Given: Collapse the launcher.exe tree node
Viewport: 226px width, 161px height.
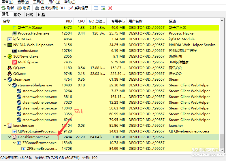Looking at the screenshot, I should tap(5, 126).
